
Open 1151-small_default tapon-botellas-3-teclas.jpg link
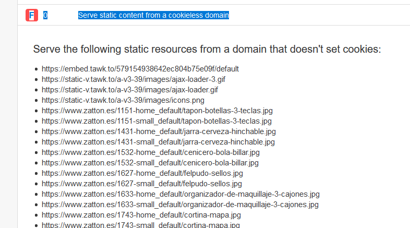156,121
